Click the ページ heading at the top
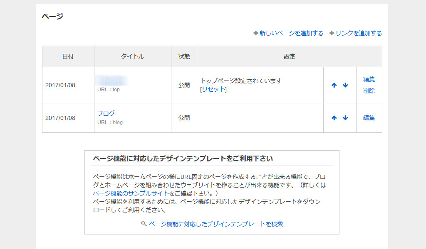This screenshot has width=426, height=249. pyautogui.click(x=52, y=16)
